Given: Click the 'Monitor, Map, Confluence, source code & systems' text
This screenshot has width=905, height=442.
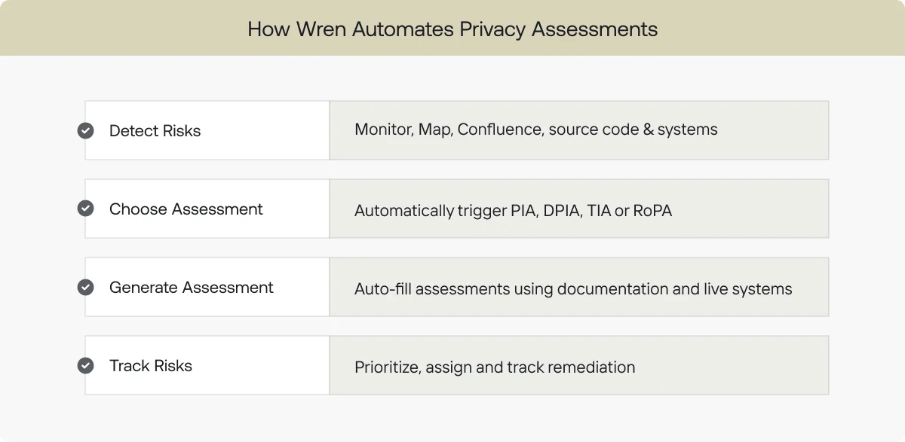Looking at the screenshot, I should (x=536, y=130).
